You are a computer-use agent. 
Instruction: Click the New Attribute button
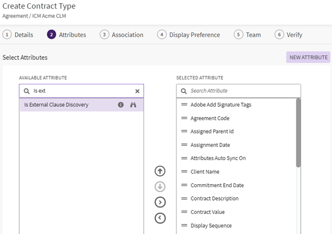point(308,57)
